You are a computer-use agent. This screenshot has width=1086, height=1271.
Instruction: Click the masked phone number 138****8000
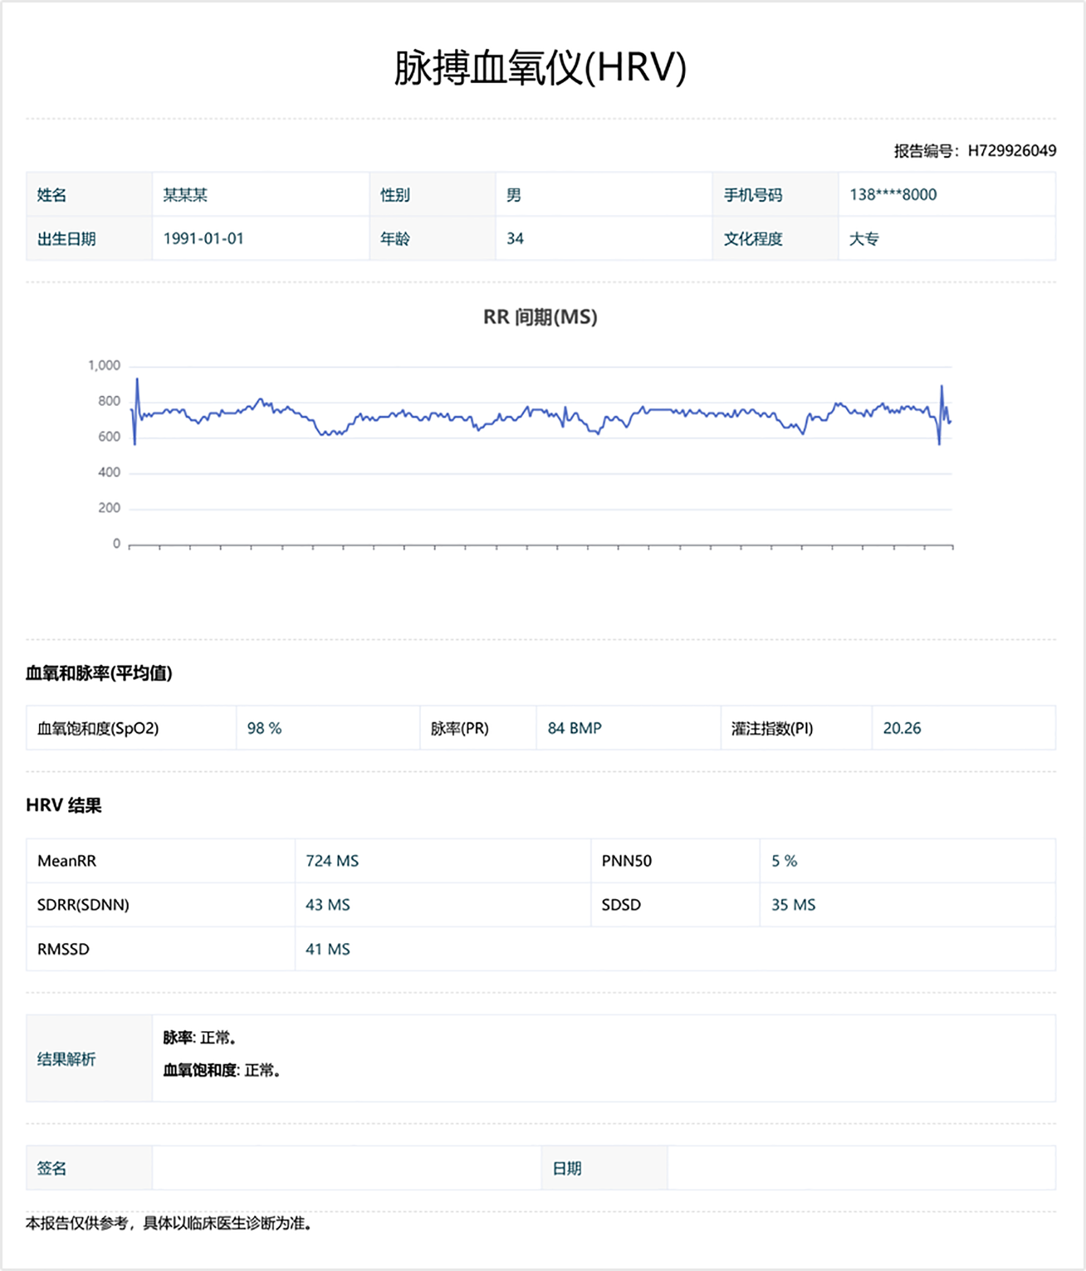point(893,195)
